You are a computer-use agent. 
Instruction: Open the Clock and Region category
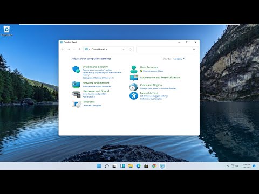pos(151,85)
